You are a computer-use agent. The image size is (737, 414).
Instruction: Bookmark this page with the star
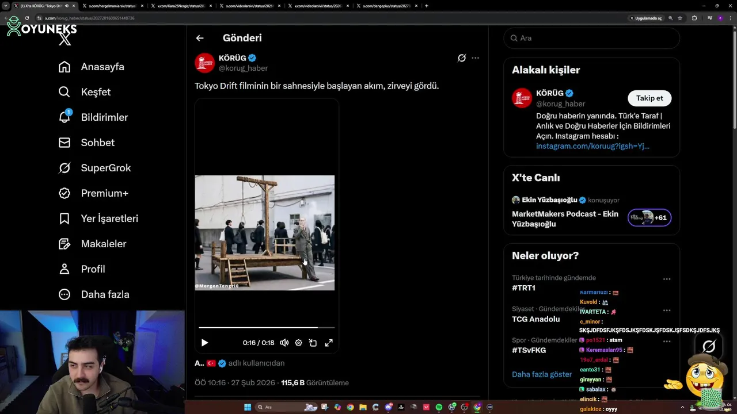click(x=680, y=18)
